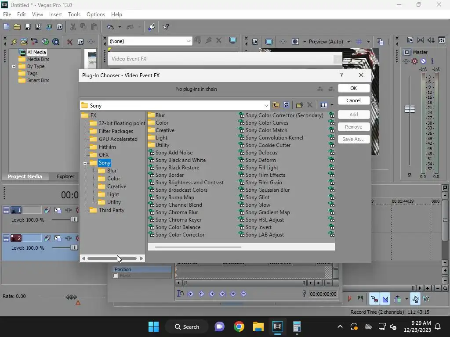The image size is (450, 337).
Task: Click the Windows Start button
Action: pyautogui.click(x=153, y=326)
